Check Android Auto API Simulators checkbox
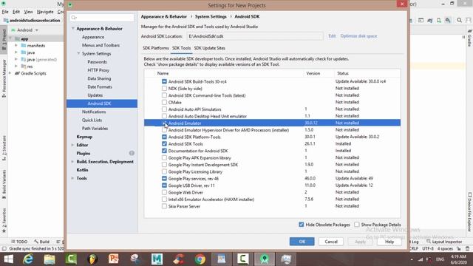Viewport: 473px width, 266px height. pyautogui.click(x=164, y=109)
